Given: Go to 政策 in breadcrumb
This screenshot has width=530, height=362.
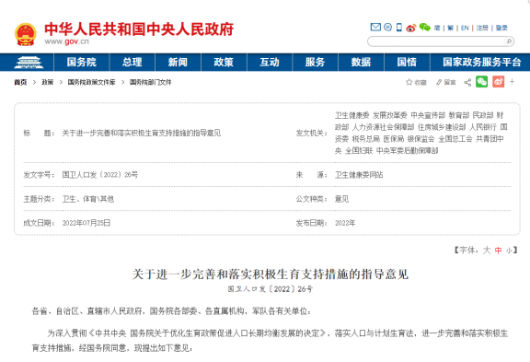Looking at the screenshot, I should 47,82.
